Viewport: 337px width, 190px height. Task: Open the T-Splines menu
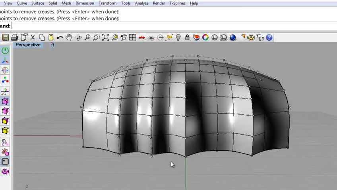pyautogui.click(x=177, y=3)
